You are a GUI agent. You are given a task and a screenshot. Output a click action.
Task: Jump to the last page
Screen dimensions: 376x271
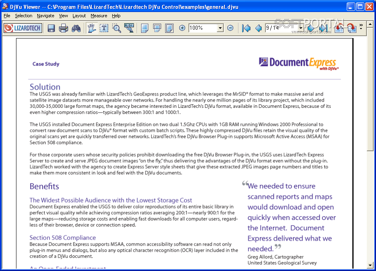pyautogui.click(x=323, y=28)
